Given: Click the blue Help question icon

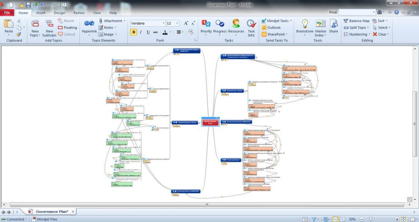Looking at the screenshot, I should click(396, 12).
